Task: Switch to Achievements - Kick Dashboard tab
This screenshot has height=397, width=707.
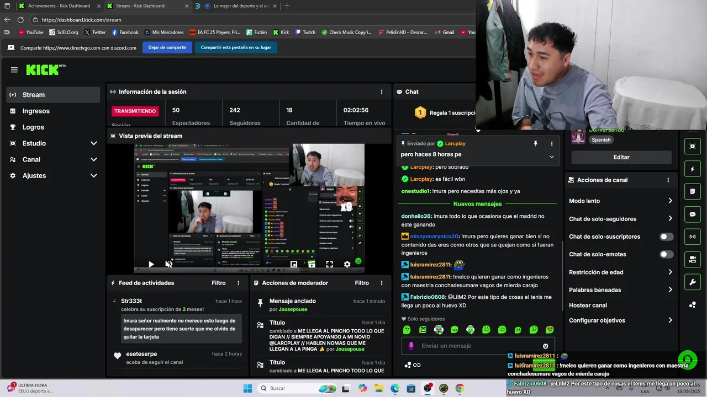Action: (x=58, y=6)
